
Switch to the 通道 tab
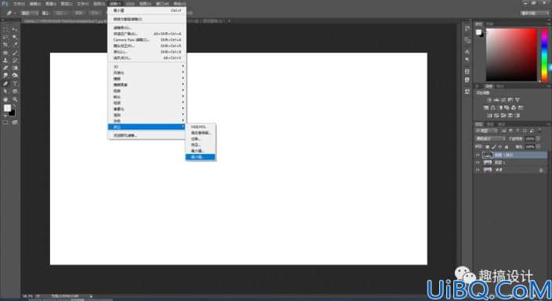point(490,124)
